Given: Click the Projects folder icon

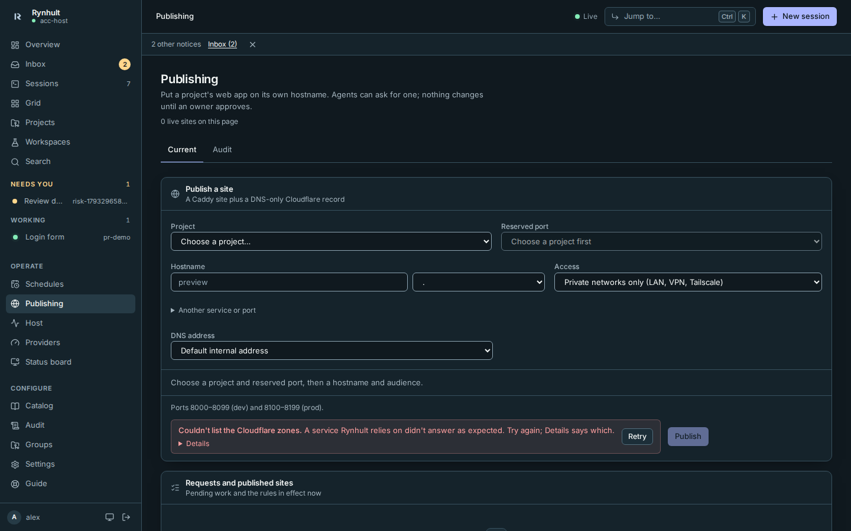Looking at the screenshot, I should click(15, 123).
